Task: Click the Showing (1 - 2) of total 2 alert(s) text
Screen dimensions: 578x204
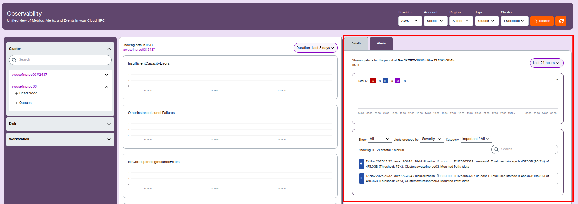Action: click(381, 150)
